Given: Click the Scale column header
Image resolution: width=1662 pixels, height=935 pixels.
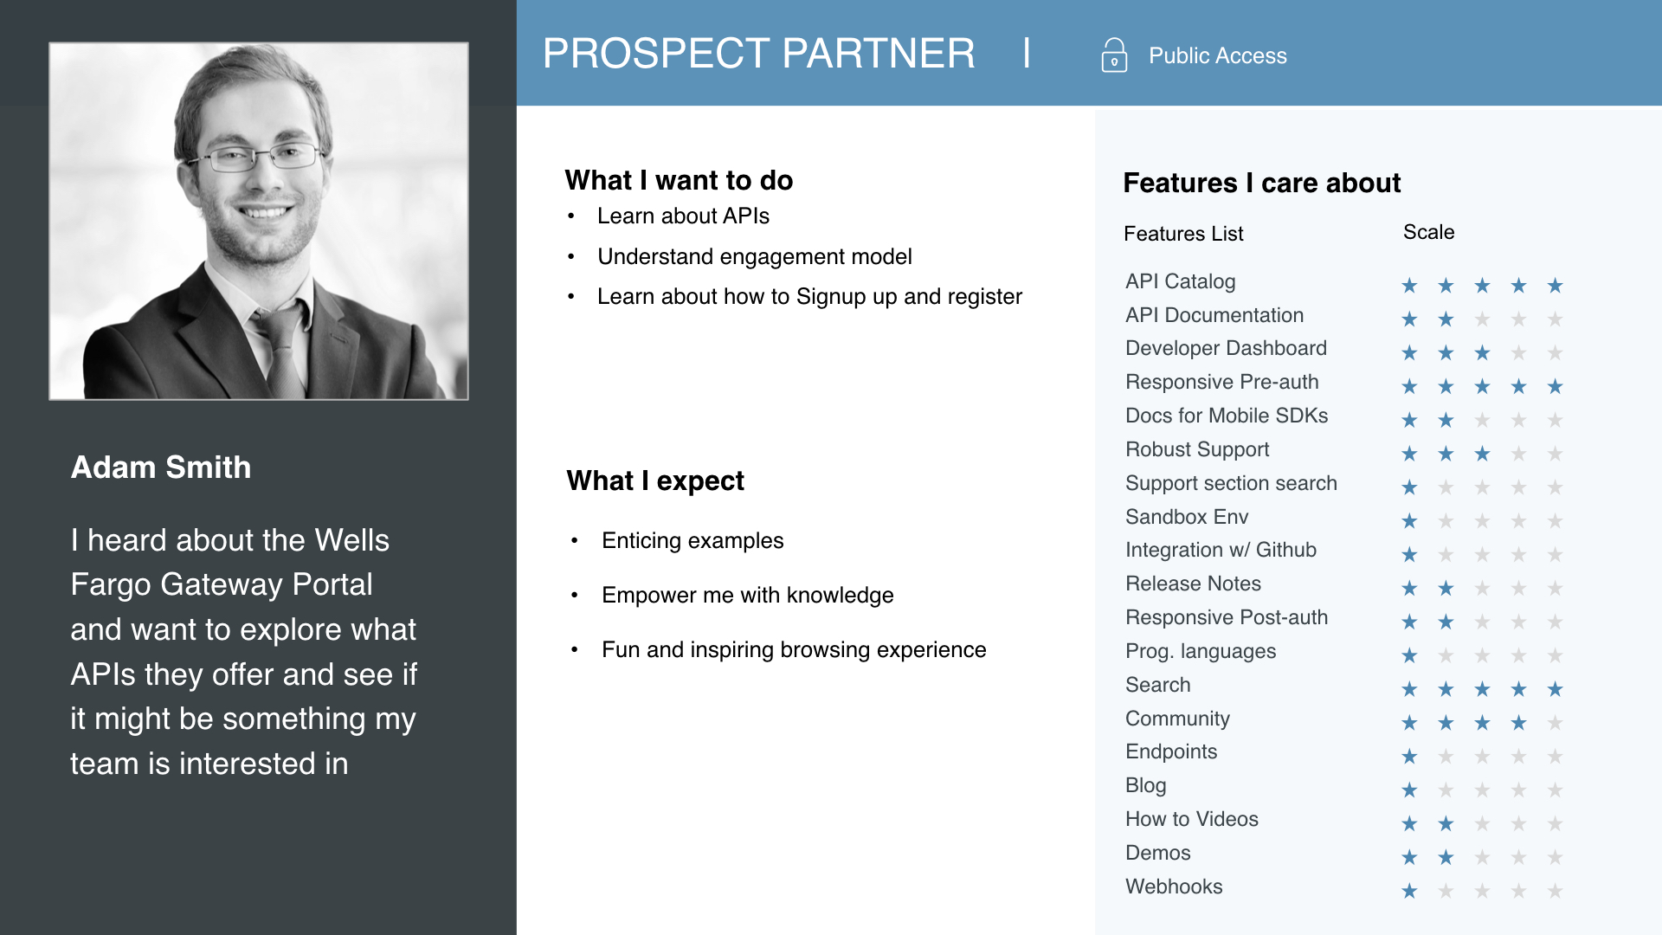Looking at the screenshot, I should click(x=1428, y=232).
